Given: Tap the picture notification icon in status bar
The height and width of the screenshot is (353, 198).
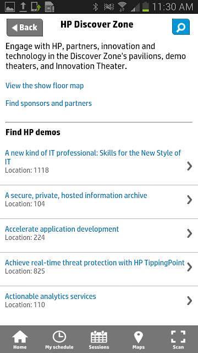Looking at the screenshot, I should 9,7.
